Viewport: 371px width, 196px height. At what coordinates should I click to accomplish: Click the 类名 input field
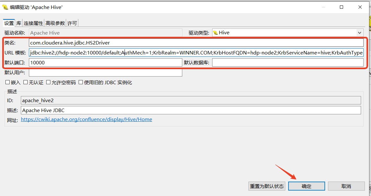pos(196,43)
